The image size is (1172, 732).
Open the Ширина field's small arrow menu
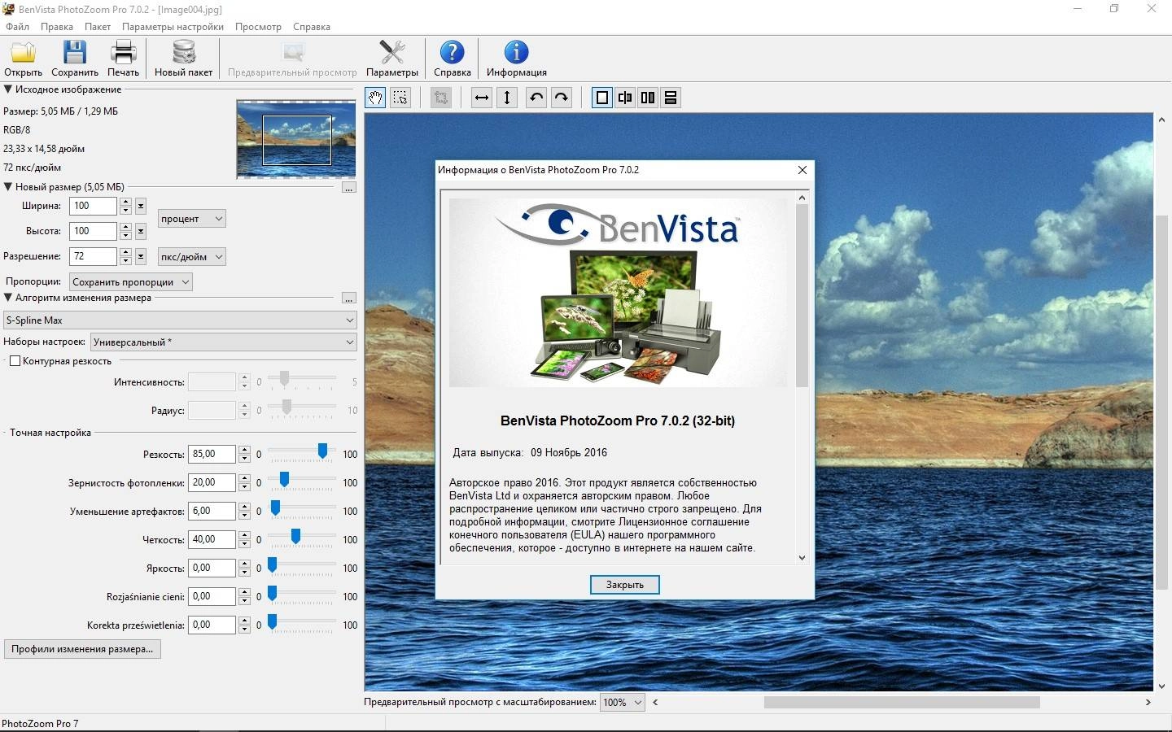click(x=141, y=206)
